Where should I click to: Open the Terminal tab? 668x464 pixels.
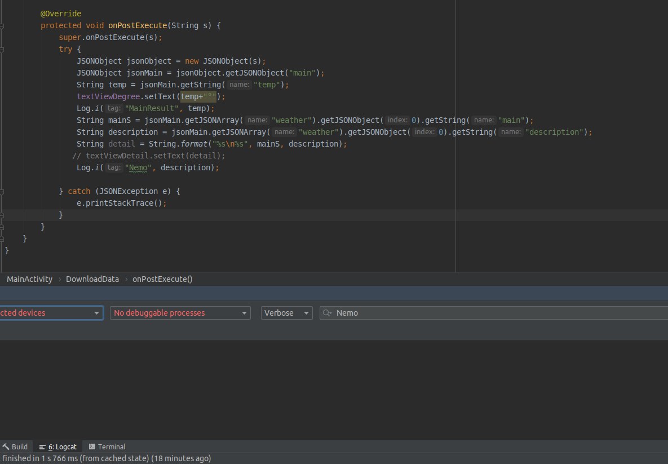[x=107, y=447]
